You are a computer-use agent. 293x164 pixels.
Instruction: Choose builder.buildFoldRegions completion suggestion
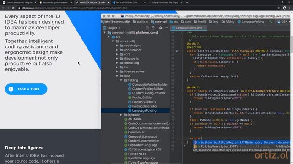click(242, 143)
